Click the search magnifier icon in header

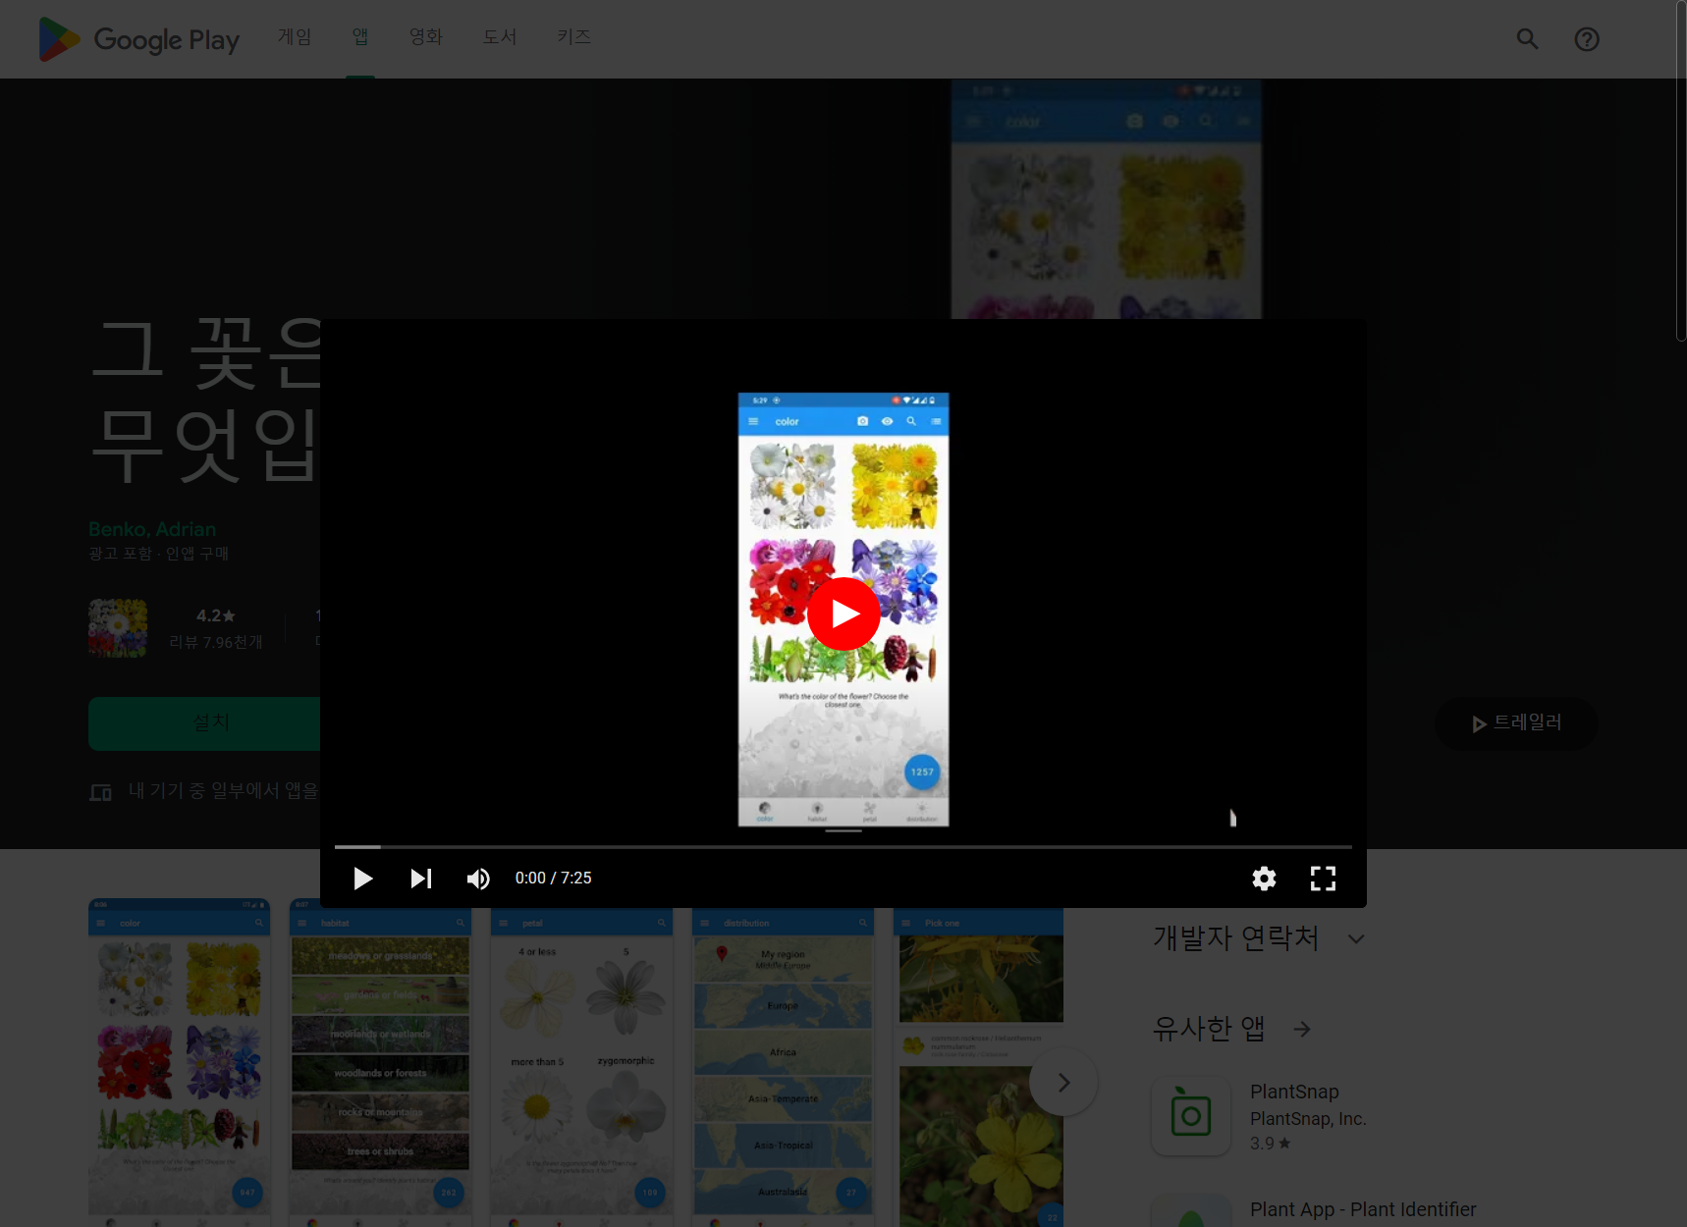pyautogui.click(x=1527, y=39)
